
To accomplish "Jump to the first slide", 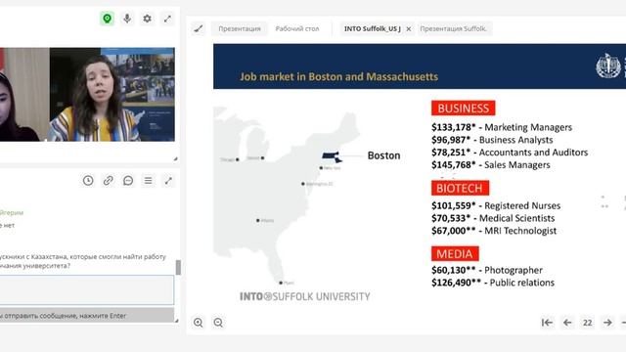I will [547, 323].
